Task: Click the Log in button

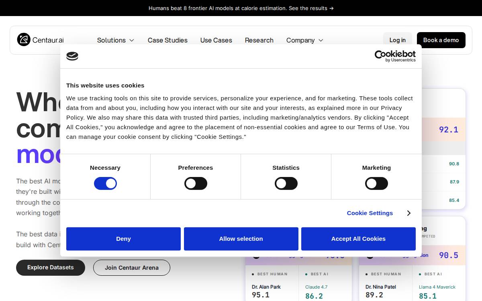Action: 398,40
